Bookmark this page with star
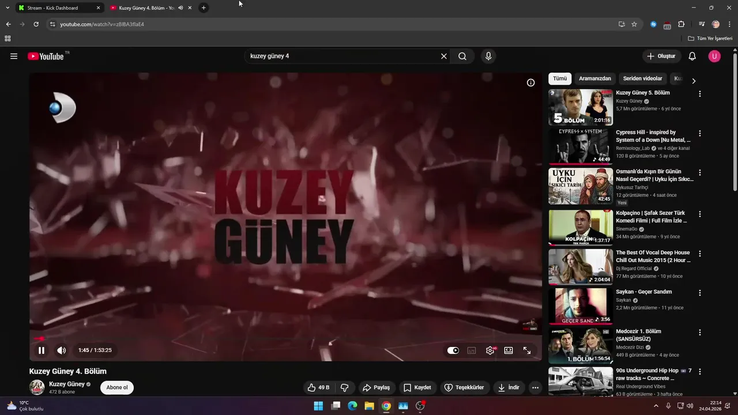 click(x=634, y=24)
